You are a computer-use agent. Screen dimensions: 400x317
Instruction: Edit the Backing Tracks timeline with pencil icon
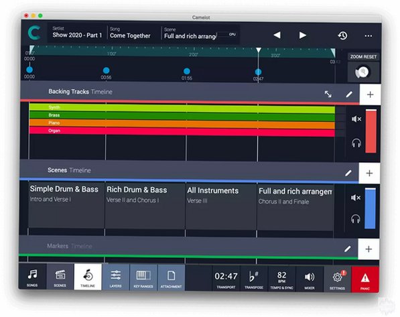(x=349, y=94)
